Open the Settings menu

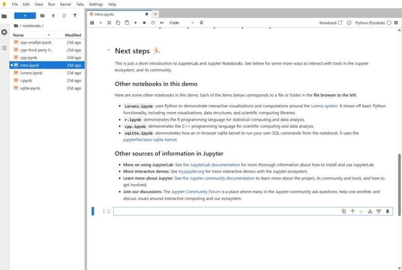click(x=96, y=4)
